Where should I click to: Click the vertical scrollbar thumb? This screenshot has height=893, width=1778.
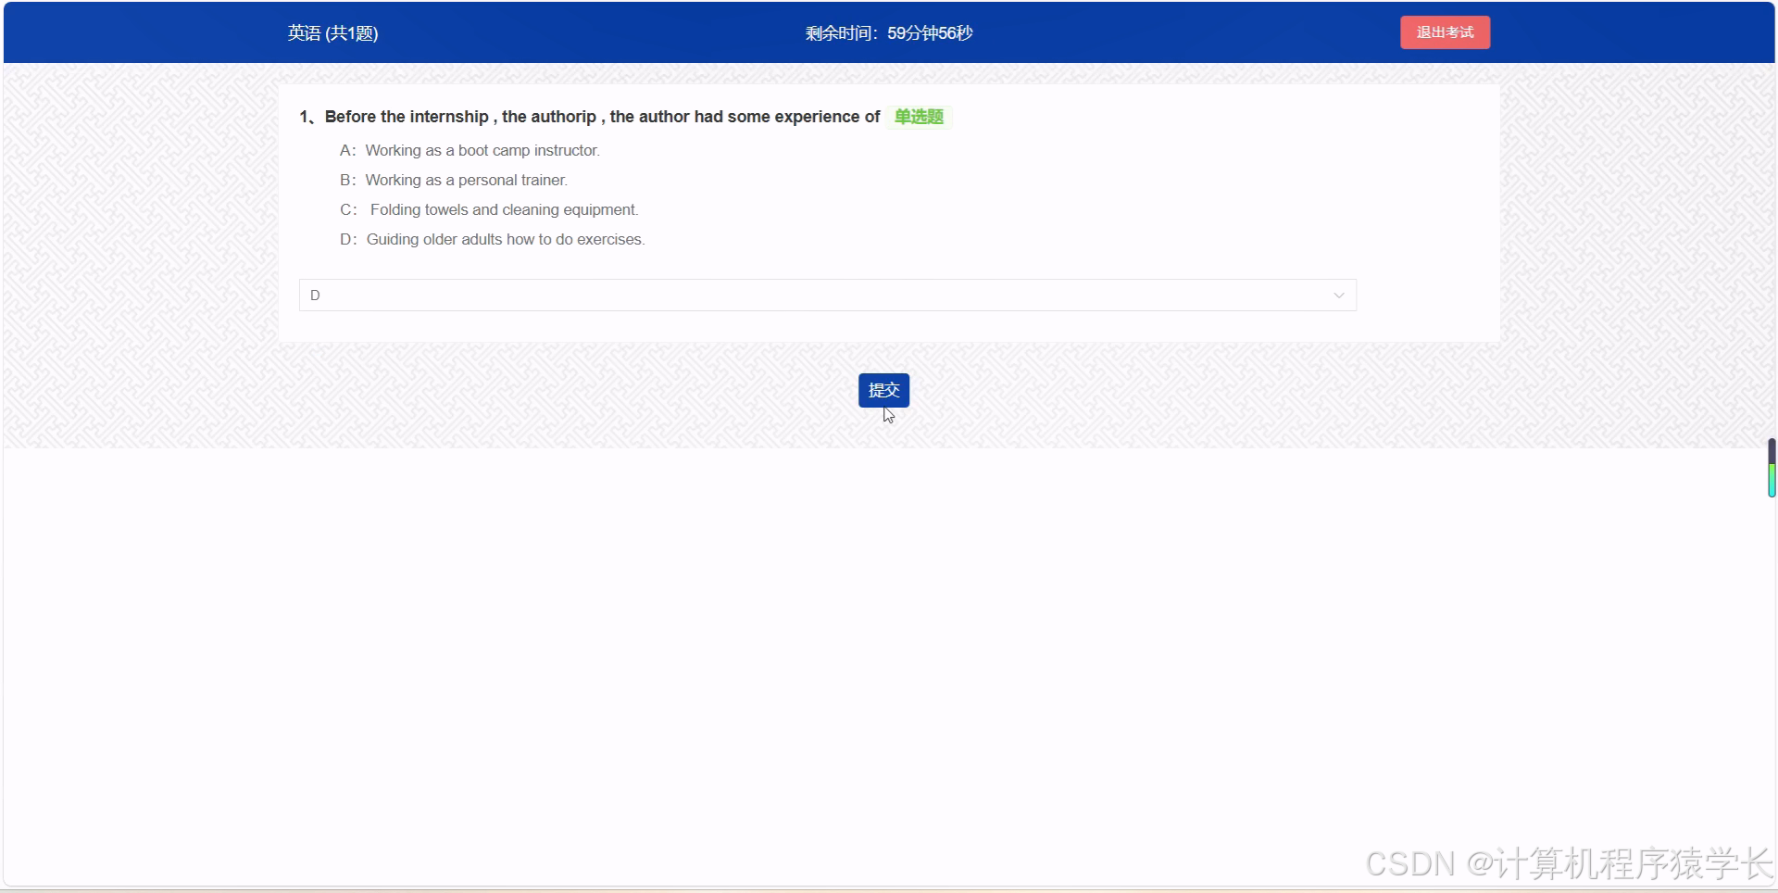[1772, 468]
